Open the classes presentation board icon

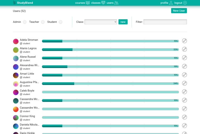tap(103, 3)
